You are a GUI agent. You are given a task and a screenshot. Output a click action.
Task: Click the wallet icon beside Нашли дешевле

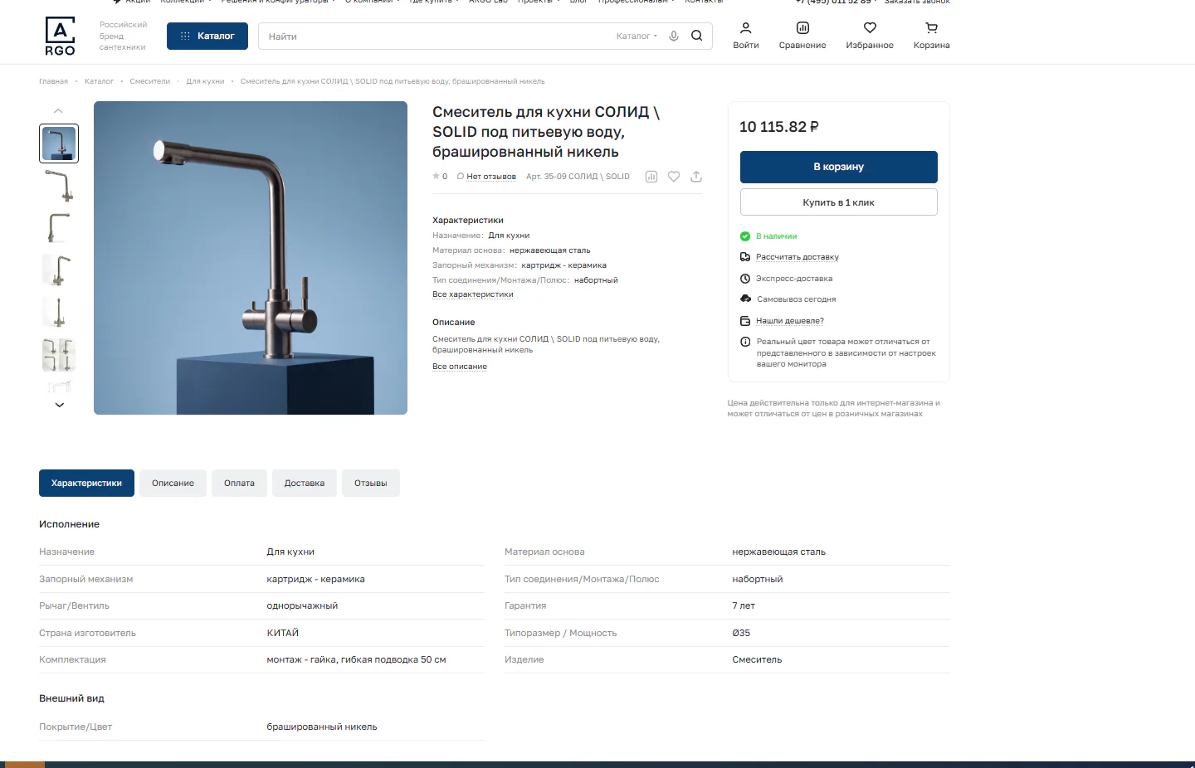(745, 321)
